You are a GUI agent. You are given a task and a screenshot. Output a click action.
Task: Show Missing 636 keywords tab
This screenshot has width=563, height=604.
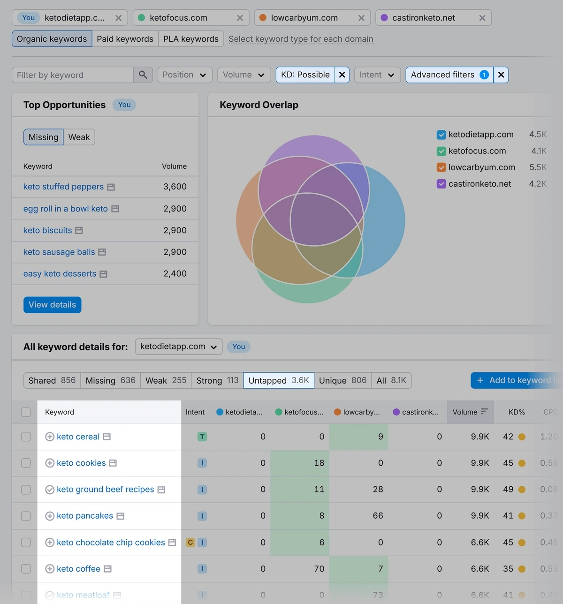pos(110,380)
